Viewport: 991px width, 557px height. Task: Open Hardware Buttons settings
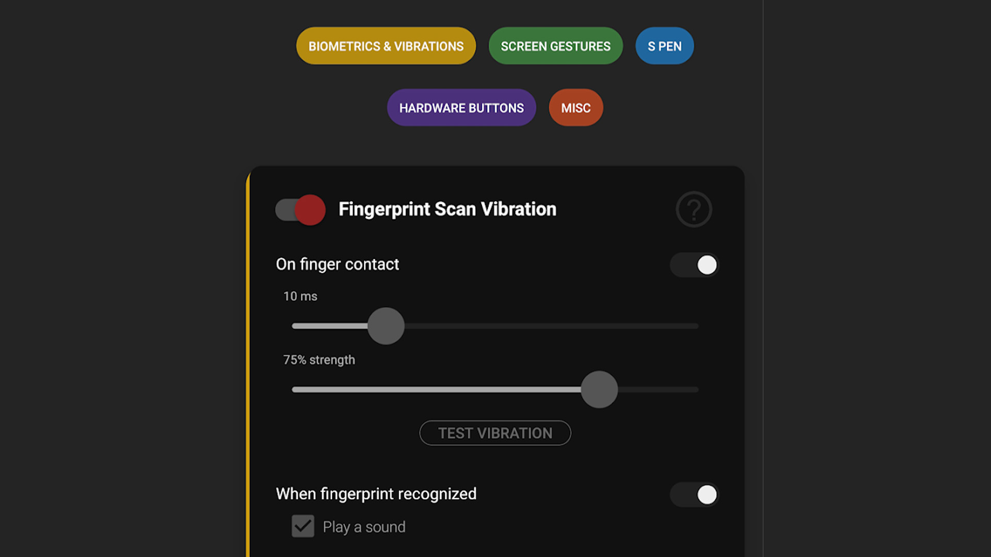(x=461, y=108)
